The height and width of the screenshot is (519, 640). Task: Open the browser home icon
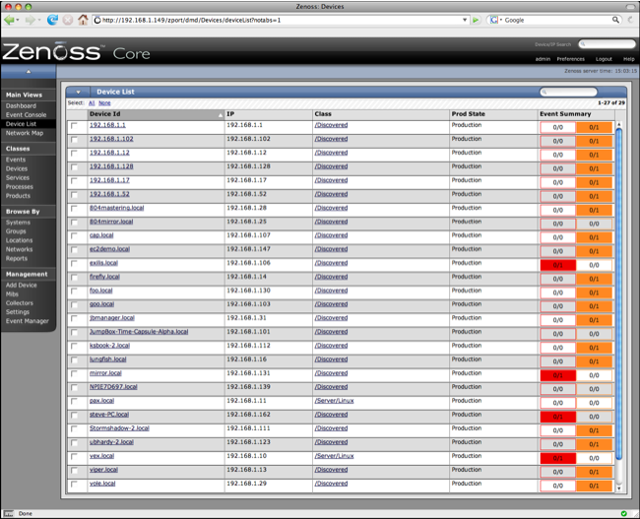click(83, 20)
